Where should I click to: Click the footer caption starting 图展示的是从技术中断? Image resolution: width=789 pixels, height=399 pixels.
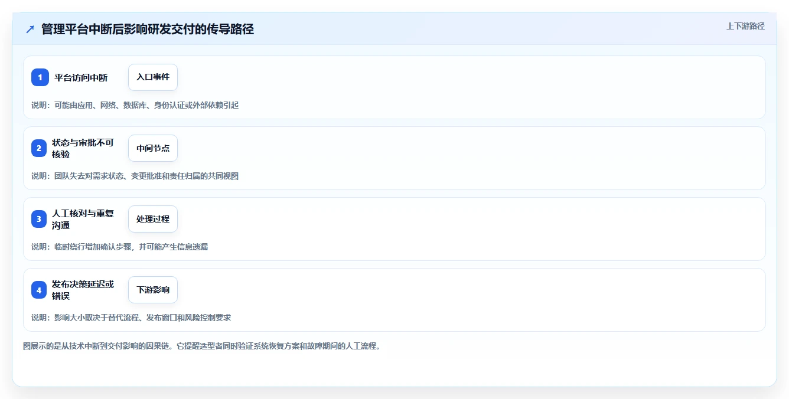tap(202, 346)
